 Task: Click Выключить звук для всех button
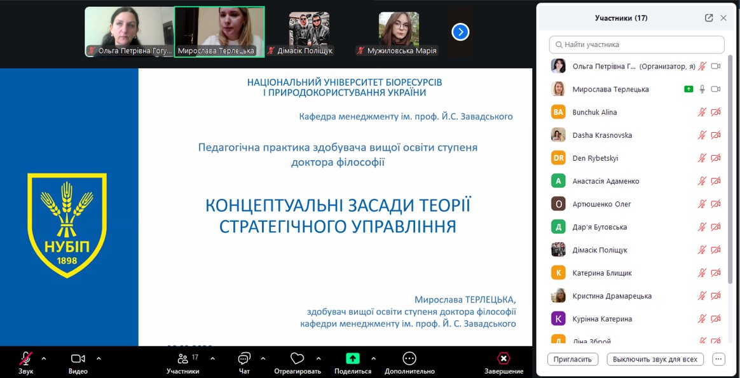click(x=655, y=359)
